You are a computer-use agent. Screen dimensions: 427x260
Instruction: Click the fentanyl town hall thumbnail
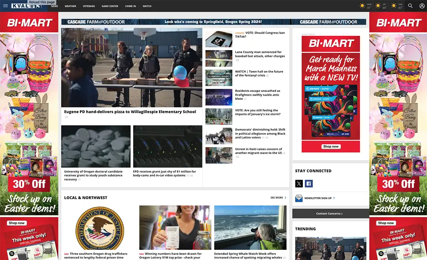[x=219, y=78]
